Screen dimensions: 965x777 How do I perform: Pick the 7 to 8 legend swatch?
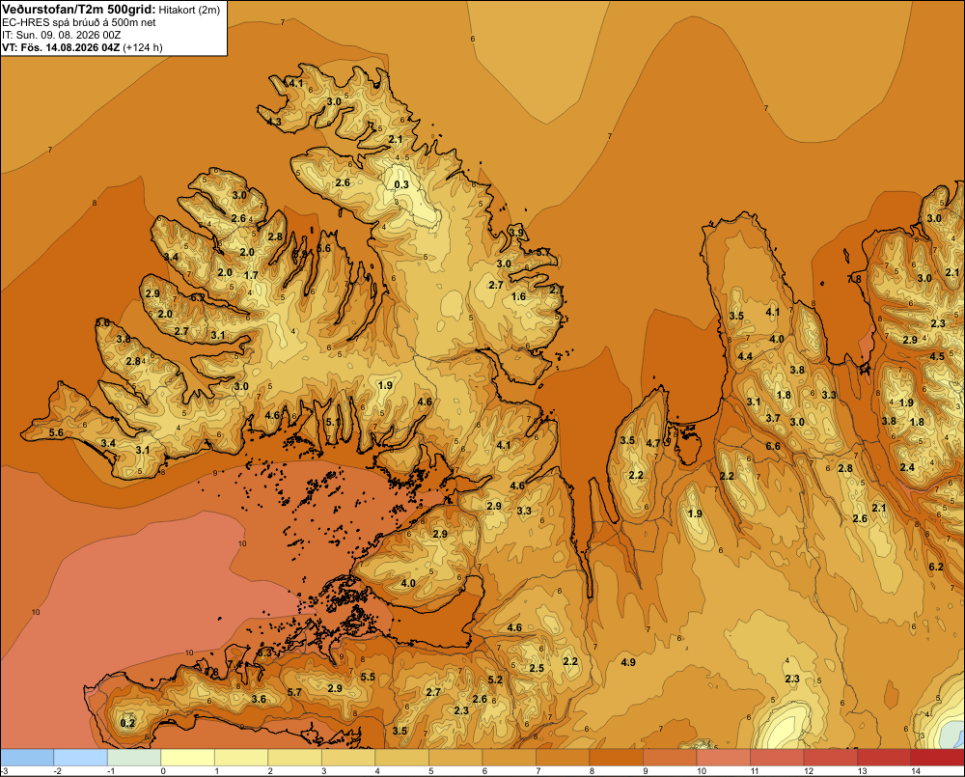click(x=563, y=757)
